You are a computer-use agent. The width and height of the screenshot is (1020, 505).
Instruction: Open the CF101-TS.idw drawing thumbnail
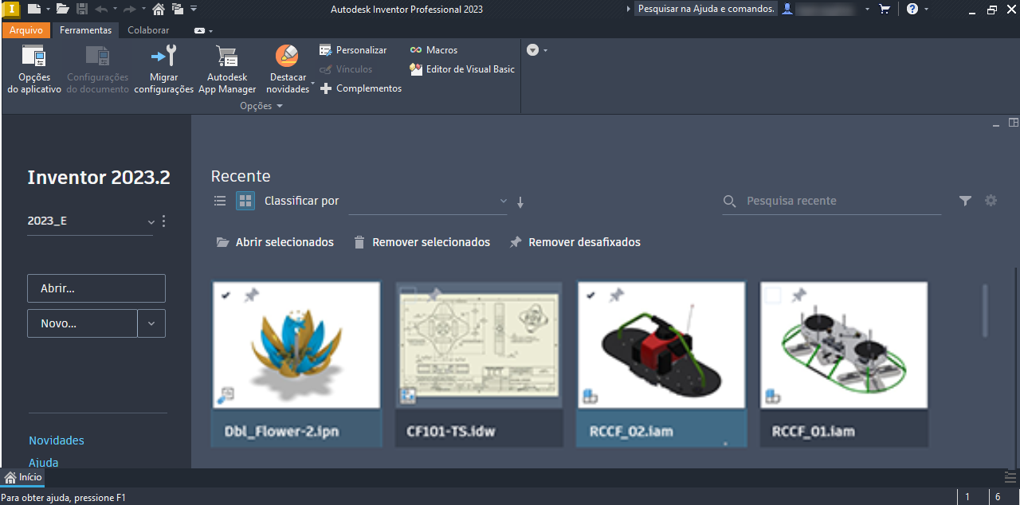click(x=479, y=346)
